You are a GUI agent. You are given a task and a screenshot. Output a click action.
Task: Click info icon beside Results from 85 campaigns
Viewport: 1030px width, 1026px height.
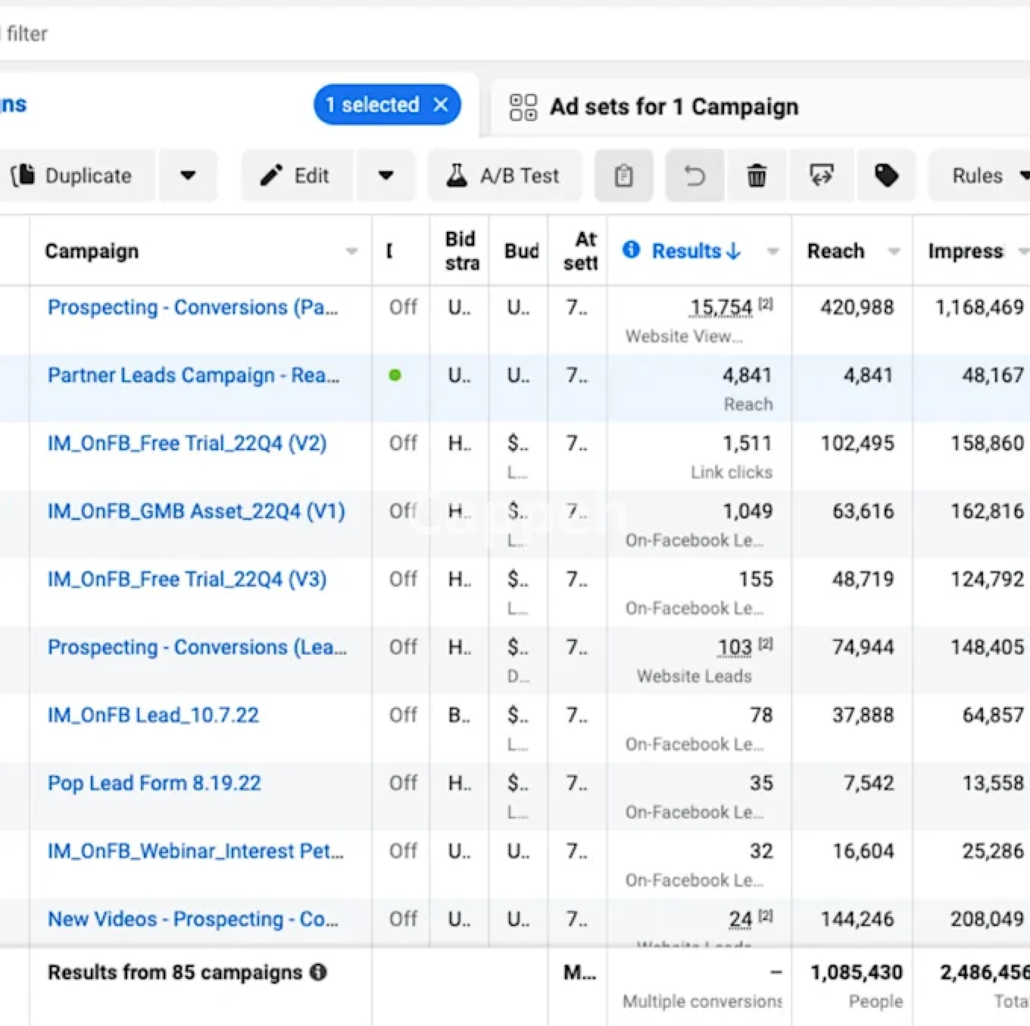(x=319, y=972)
